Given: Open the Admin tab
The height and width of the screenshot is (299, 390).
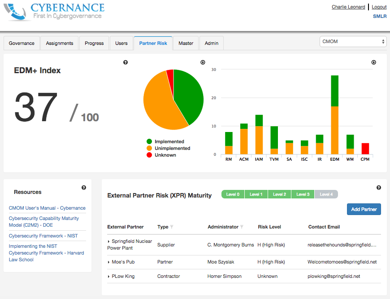Looking at the screenshot, I should click(x=212, y=44).
